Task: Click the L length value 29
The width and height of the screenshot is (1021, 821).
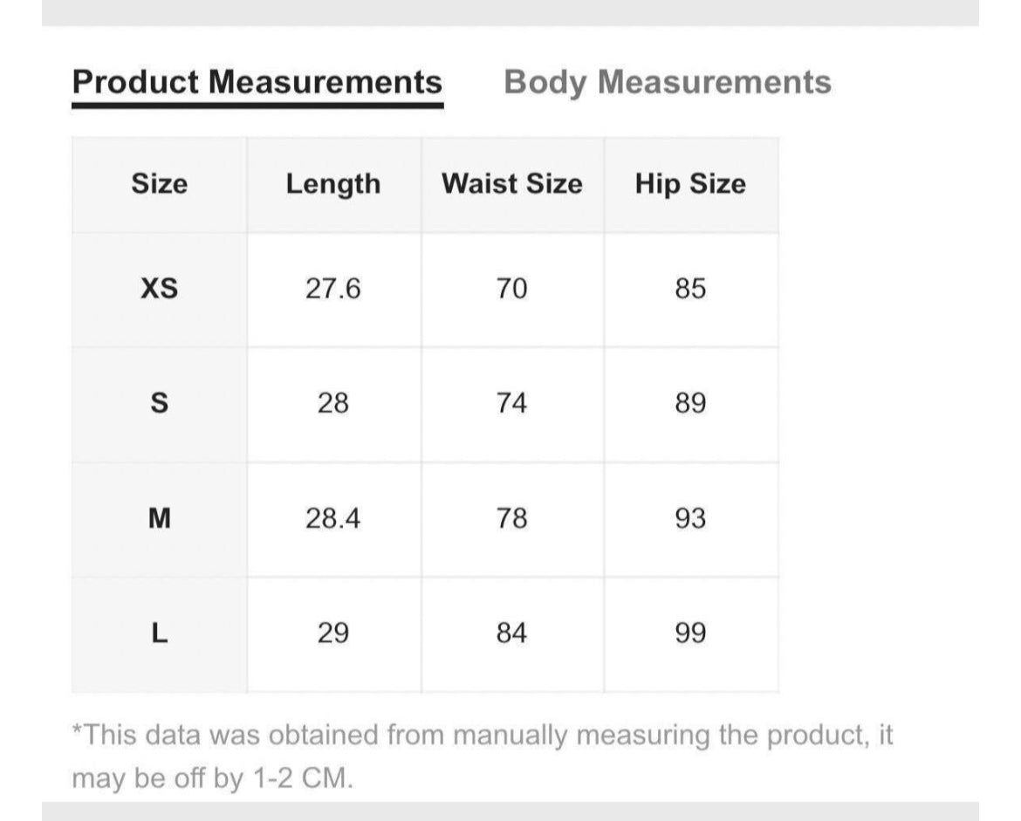Action: pos(332,633)
